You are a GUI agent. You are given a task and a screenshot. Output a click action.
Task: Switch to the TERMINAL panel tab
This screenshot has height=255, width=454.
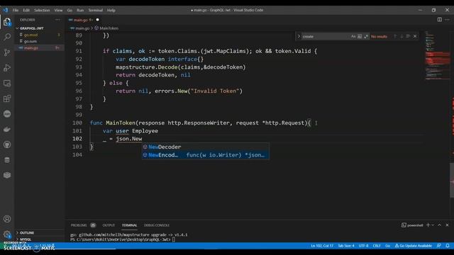coord(129,225)
